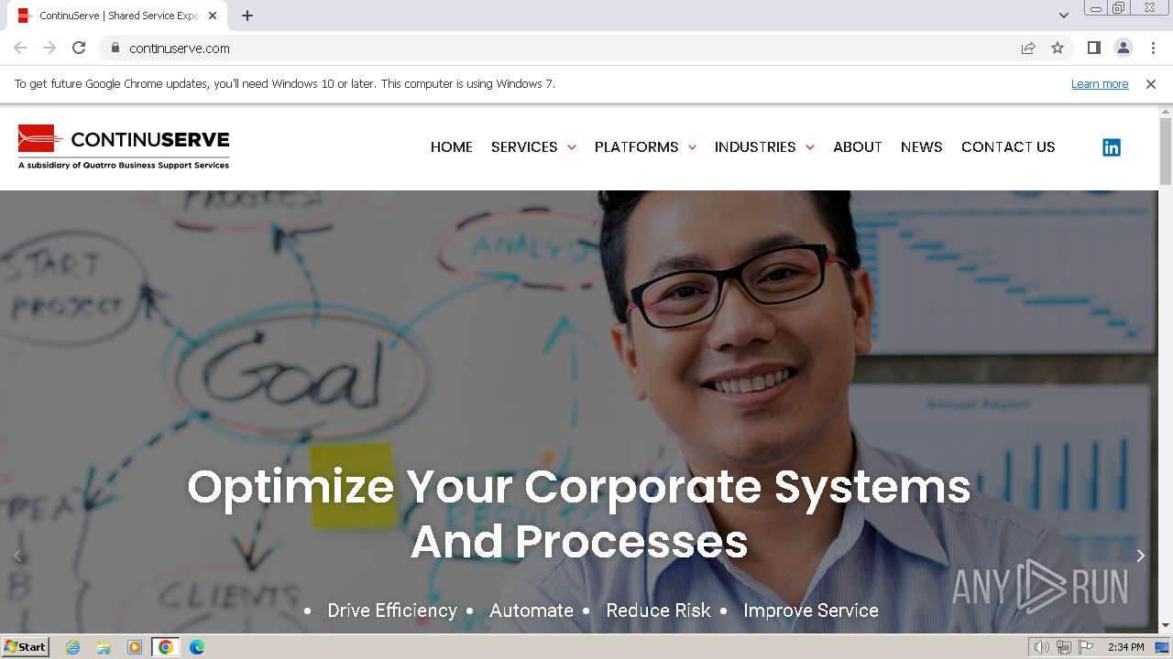Open a new tab with the plus button
The image size is (1173, 659).
pos(247,16)
